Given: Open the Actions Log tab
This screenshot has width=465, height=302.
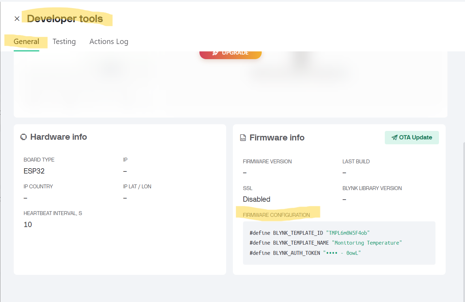Looking at the screenshot, I should coord(109,42).
